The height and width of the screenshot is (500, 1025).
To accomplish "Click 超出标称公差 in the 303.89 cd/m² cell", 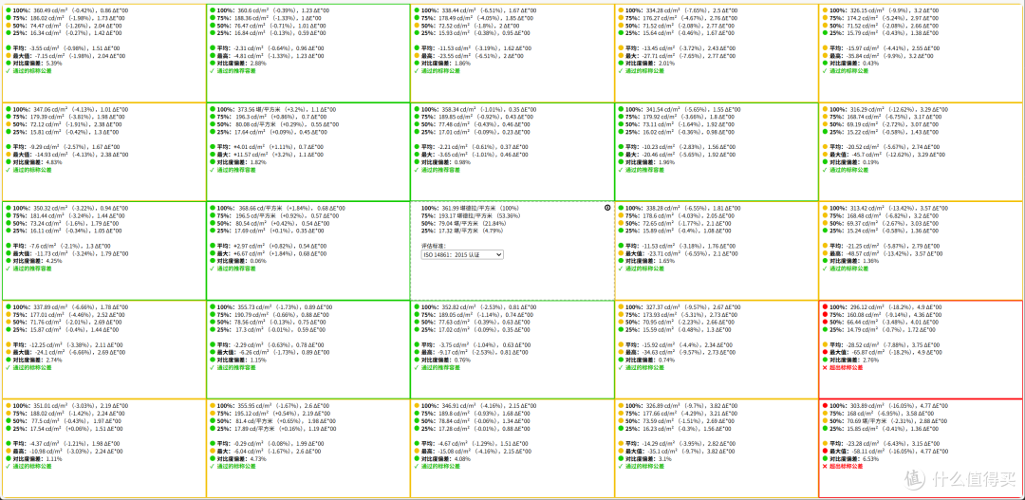I will [846, 466].
